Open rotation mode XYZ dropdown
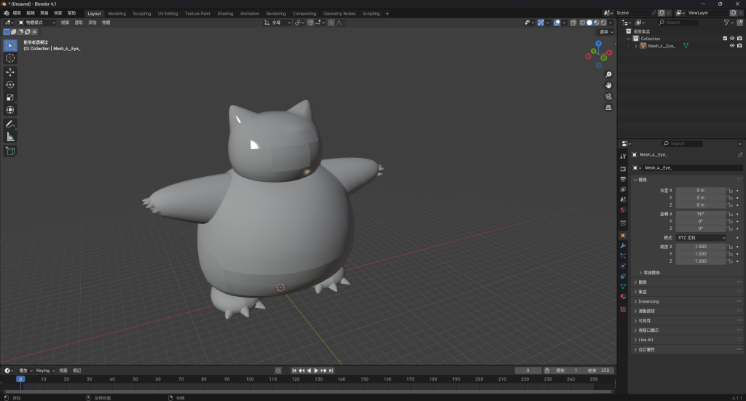The width and height of the screenshot is (746, 401). pos(702,237)
